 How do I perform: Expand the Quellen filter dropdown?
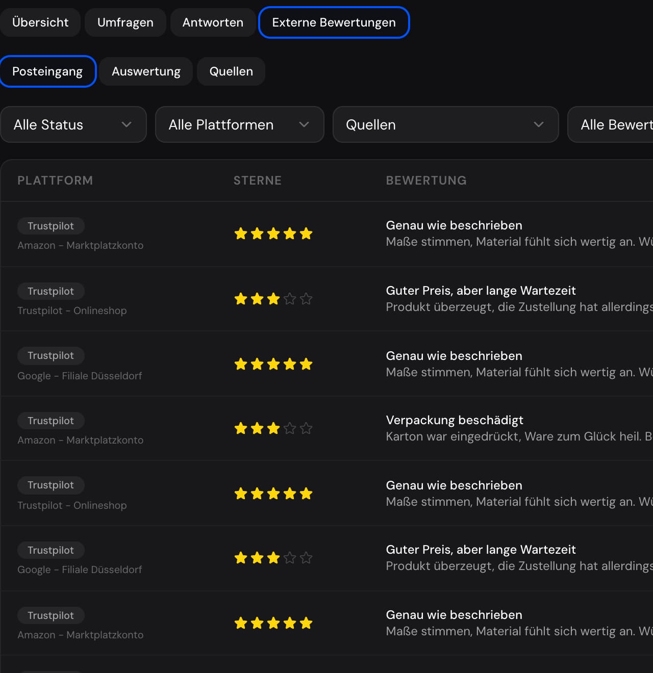pos(445,124)
